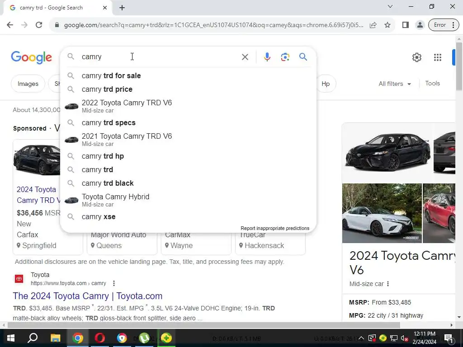Open the Google apps grid
This screenshot has width=463, height=347.
point(437,57)
